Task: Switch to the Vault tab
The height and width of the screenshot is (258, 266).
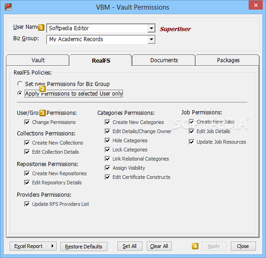Action: (38, 60)
